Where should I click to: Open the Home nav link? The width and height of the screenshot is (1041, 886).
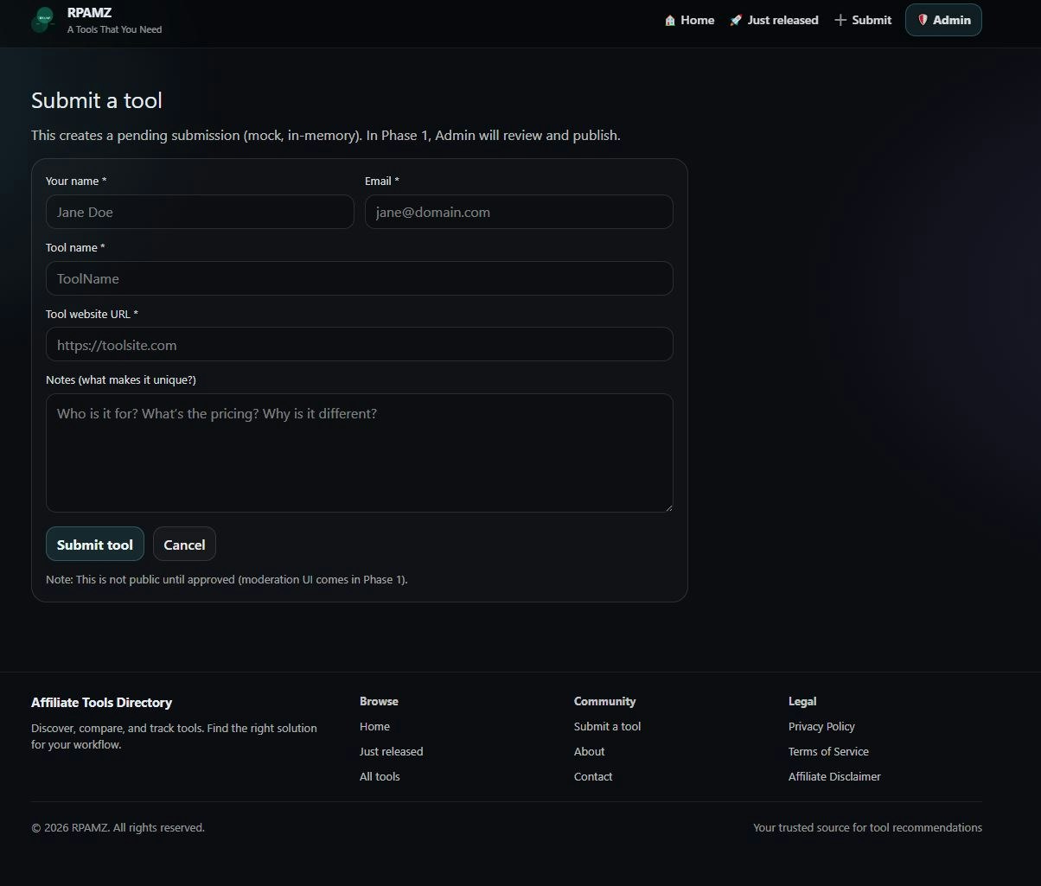[x=689, y=20]
